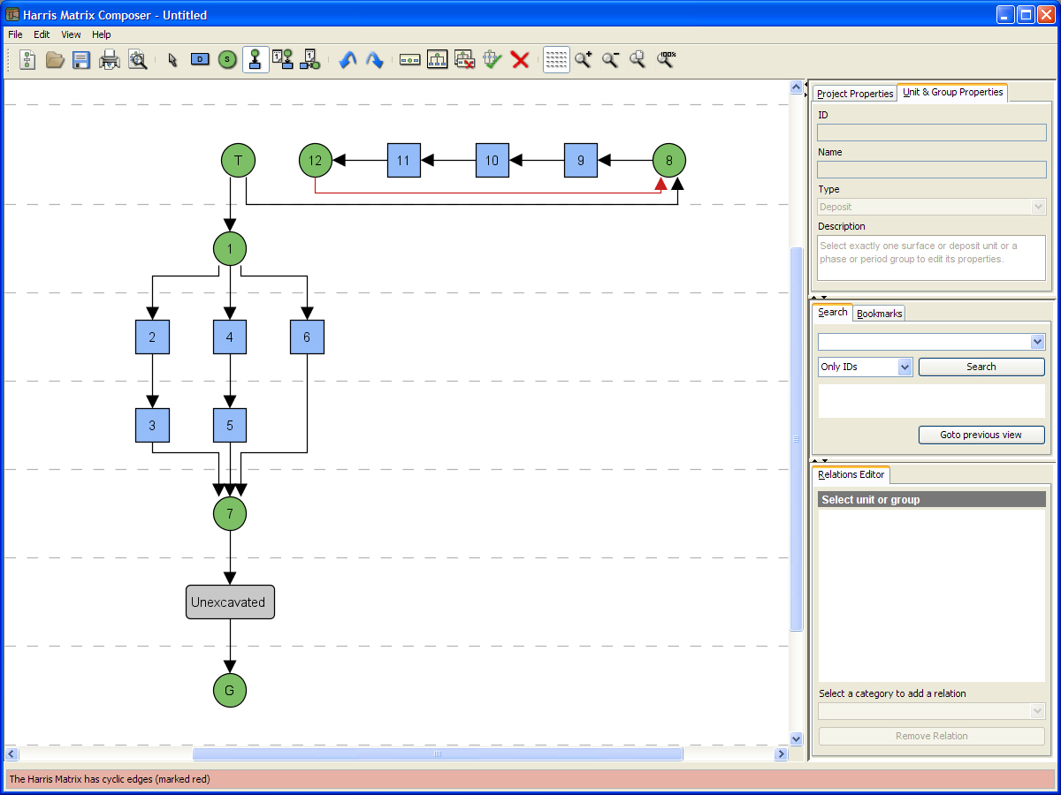Open the Edit menu
Image resolution: width=1061 pixels, height=795 pixels.
tap(42, 34)
